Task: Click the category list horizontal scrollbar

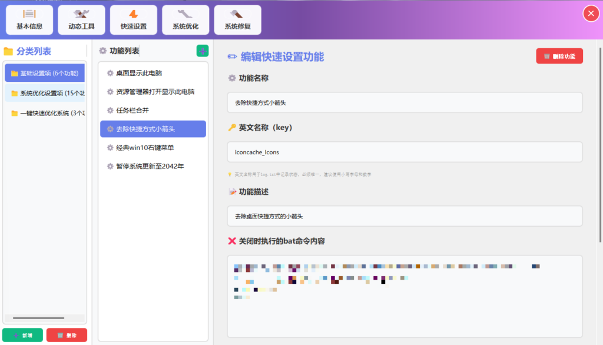Action: pos(38,319)
